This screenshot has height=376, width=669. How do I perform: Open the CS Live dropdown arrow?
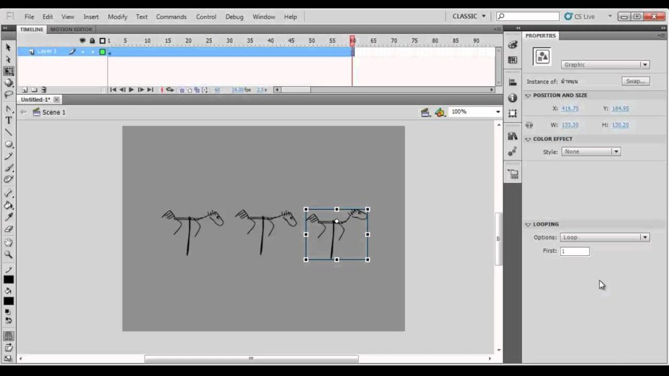point(610,16)
